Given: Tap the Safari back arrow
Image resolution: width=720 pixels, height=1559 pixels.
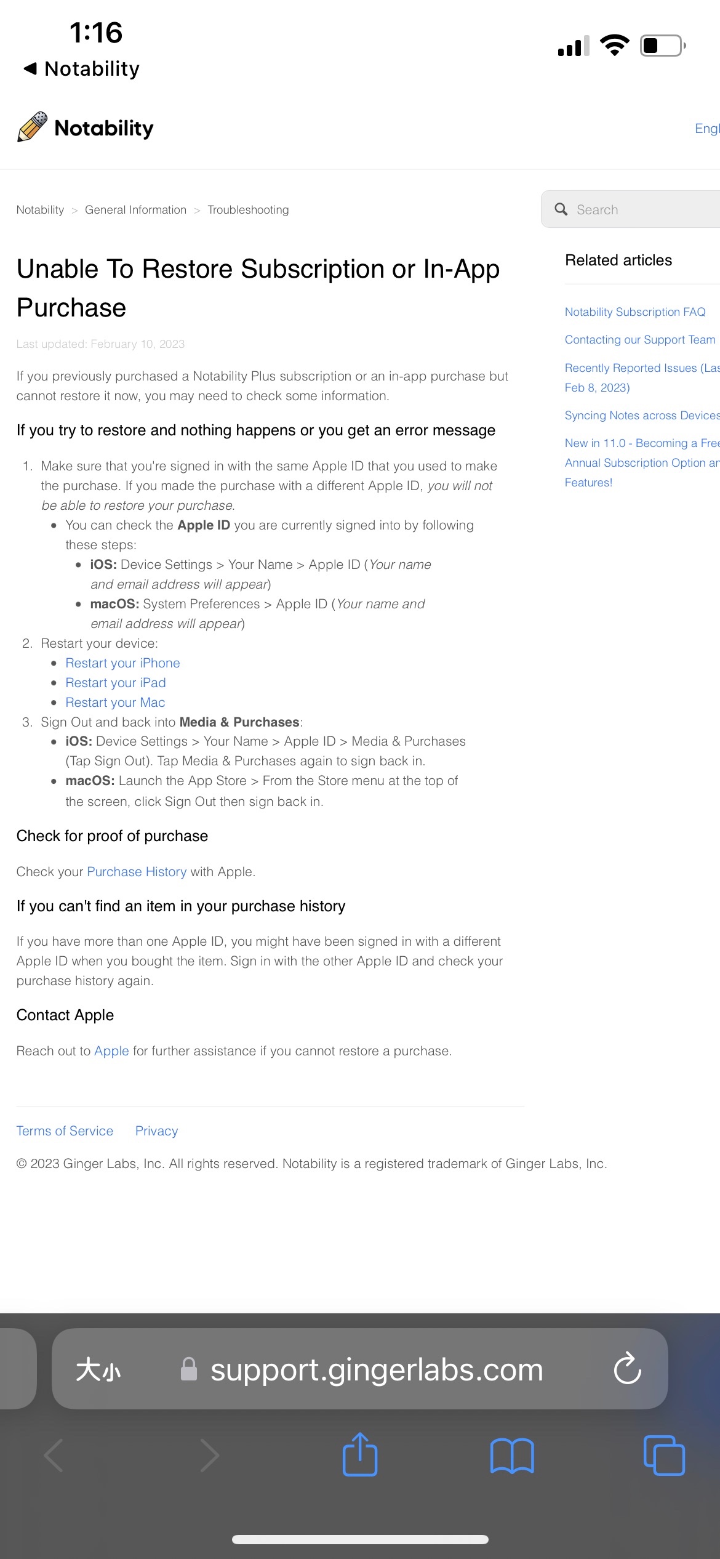Looking at the screenshot, I should coord(54,1456).
